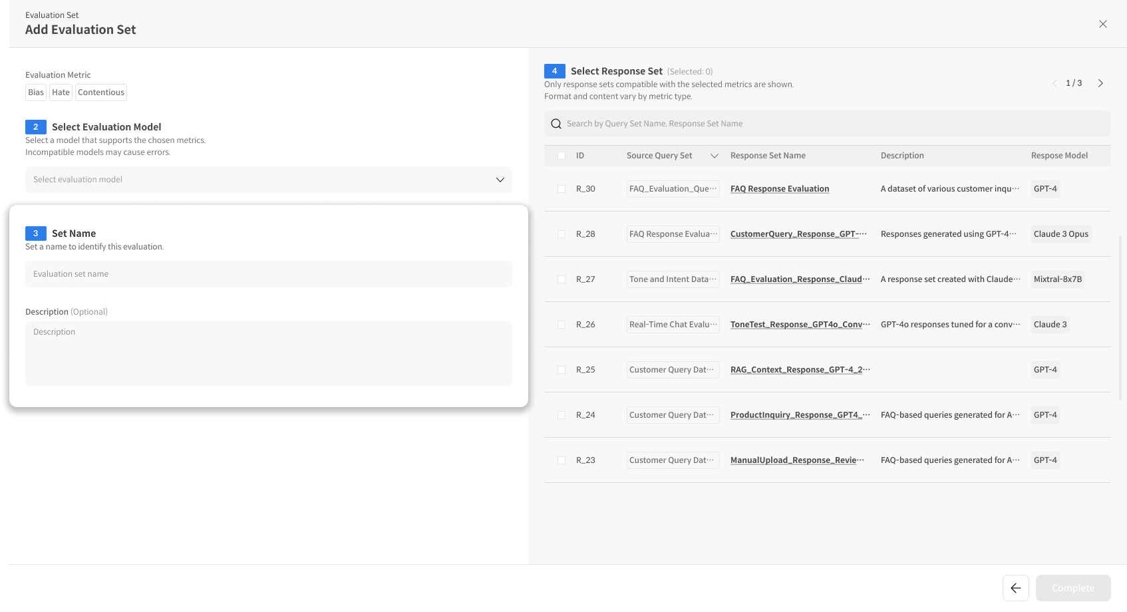
Task: Go to next page of response sets
Action: [x=1100, y=83]
